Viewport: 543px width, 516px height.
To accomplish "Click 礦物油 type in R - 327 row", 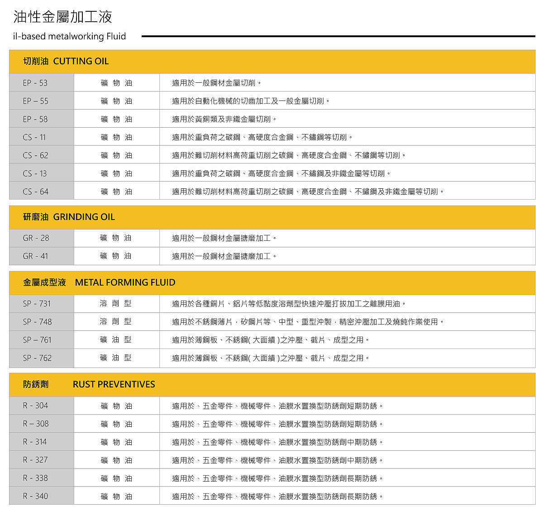I will 117,460.
